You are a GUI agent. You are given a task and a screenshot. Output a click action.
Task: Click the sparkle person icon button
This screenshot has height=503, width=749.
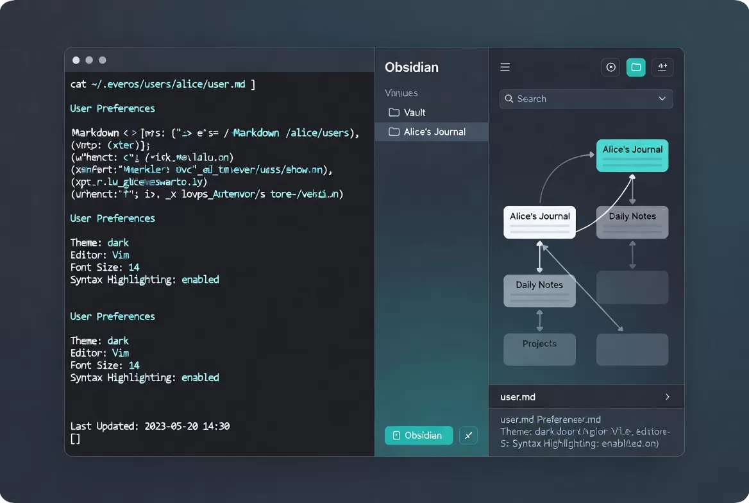(662, 67)
